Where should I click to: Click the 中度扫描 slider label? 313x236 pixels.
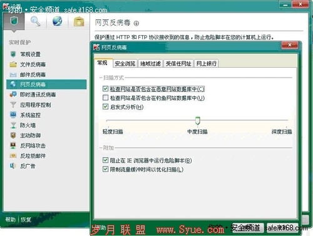pyautogui.click(x=197, y=131)
